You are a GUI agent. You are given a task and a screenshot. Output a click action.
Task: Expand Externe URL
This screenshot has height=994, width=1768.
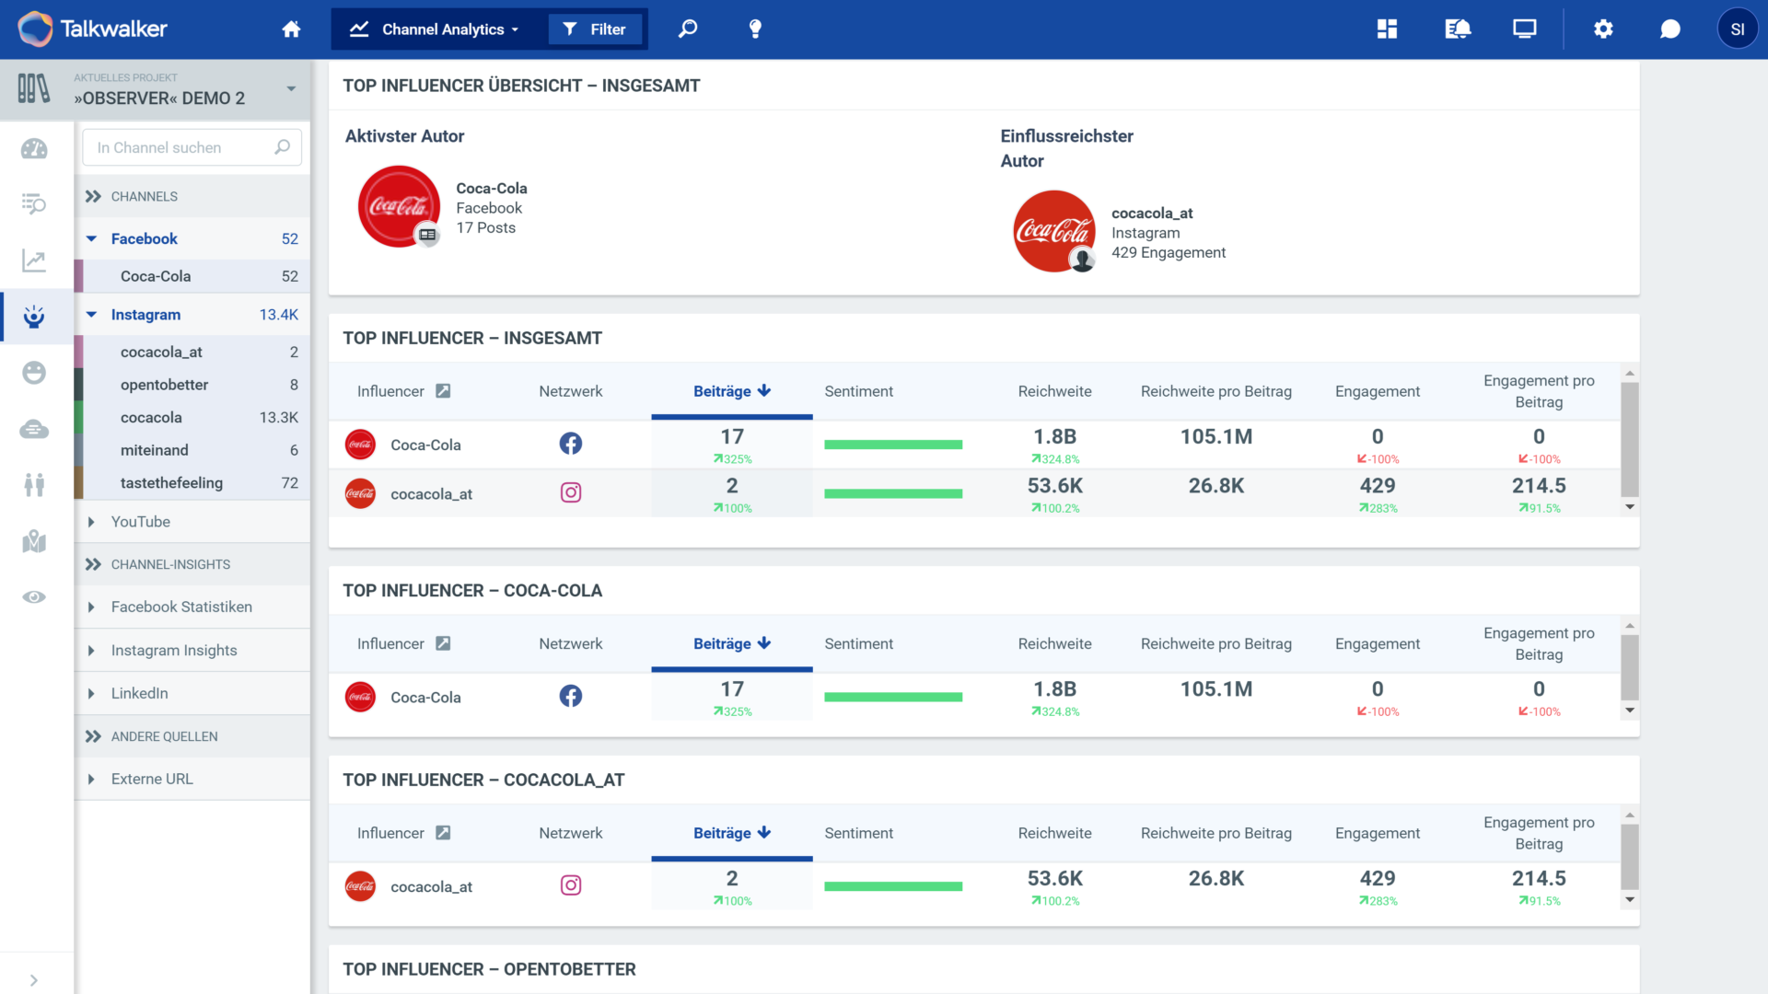(x=91, y=780)
